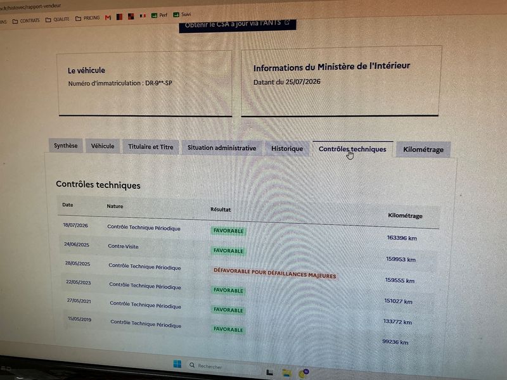The height and width of the screenshot is (380, 507).
Task: Click the Contre-Visite nature cell
Action: coord(123,246)
